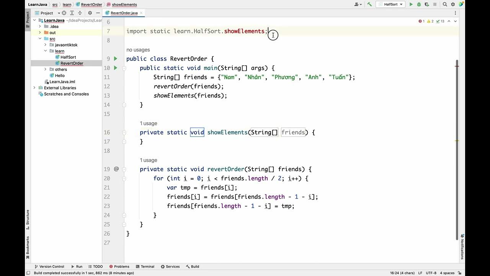Open Build tool window tab
490x276 pixels.
click(x=193, y=266)
